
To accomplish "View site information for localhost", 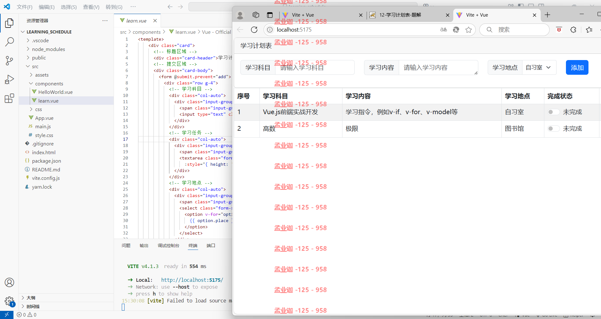I will 270,30.
